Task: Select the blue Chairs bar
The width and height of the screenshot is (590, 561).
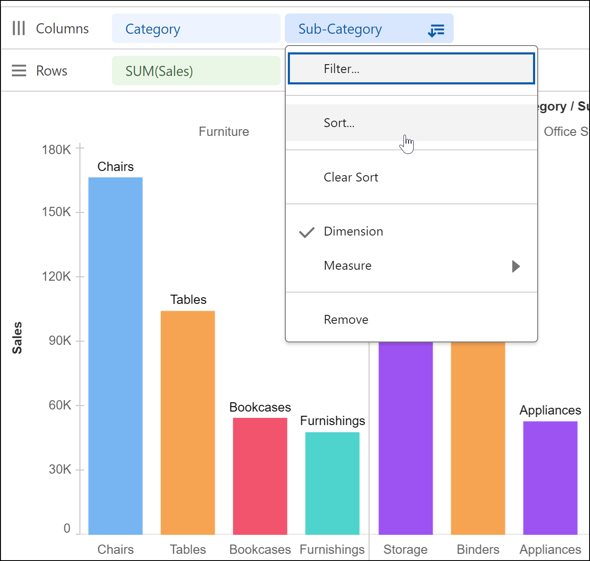Action: (116, 356)
